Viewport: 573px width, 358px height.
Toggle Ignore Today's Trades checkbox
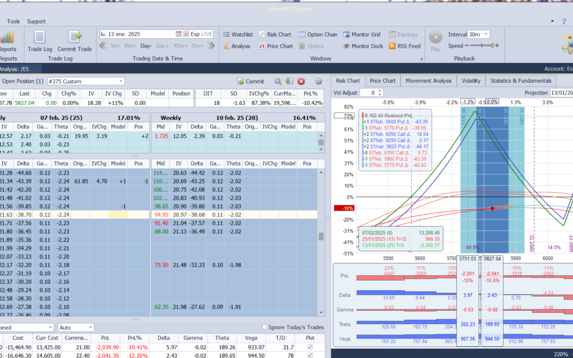(265, 327)
